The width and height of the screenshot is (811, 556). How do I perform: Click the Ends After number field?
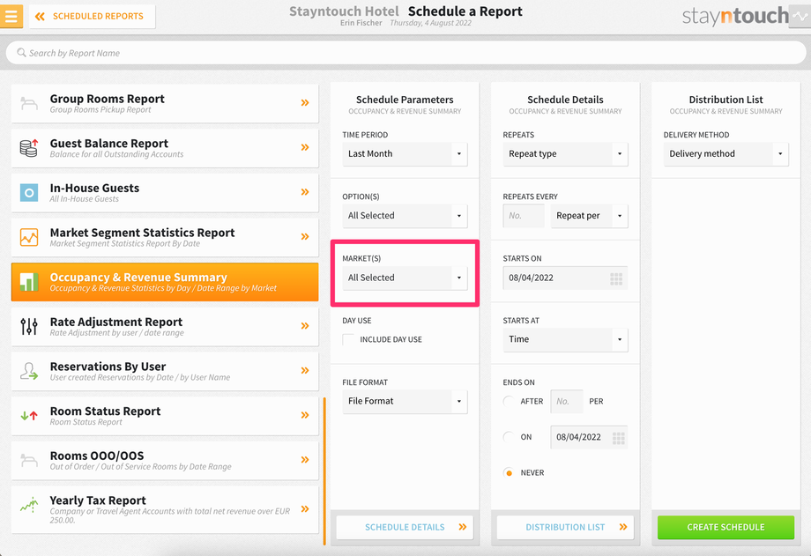pyautogui.click(x=567, y=401)
